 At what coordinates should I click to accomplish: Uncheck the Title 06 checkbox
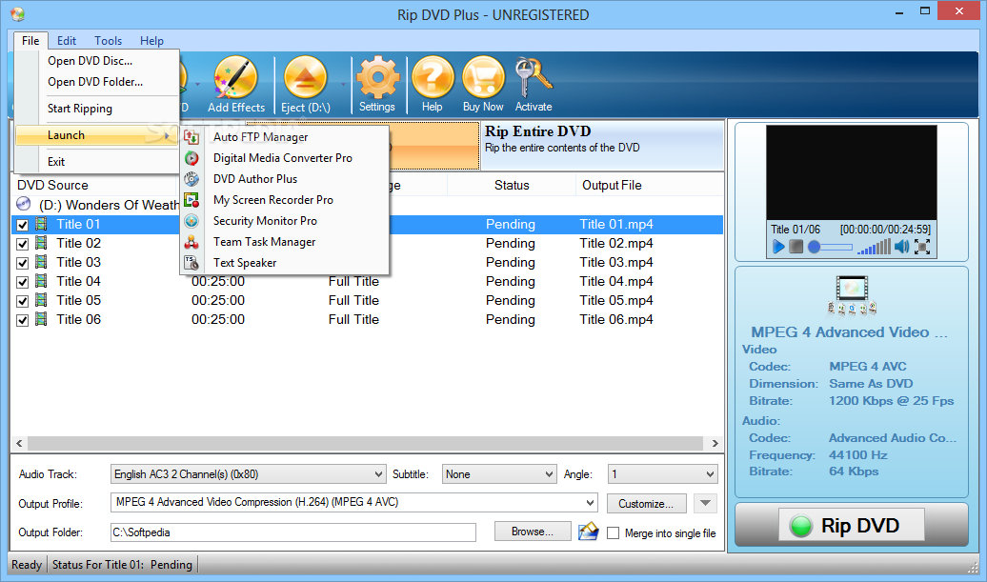[23, 320]
